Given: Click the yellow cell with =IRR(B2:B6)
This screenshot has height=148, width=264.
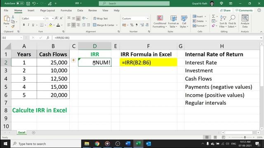Looking at the screenshot, I should (148, 62).
